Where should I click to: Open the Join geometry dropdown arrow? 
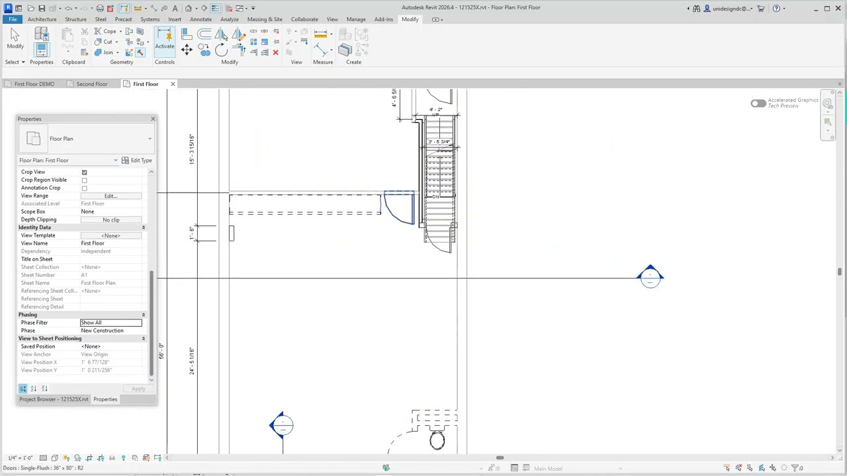pyautogui.click(x=117, y=52)
